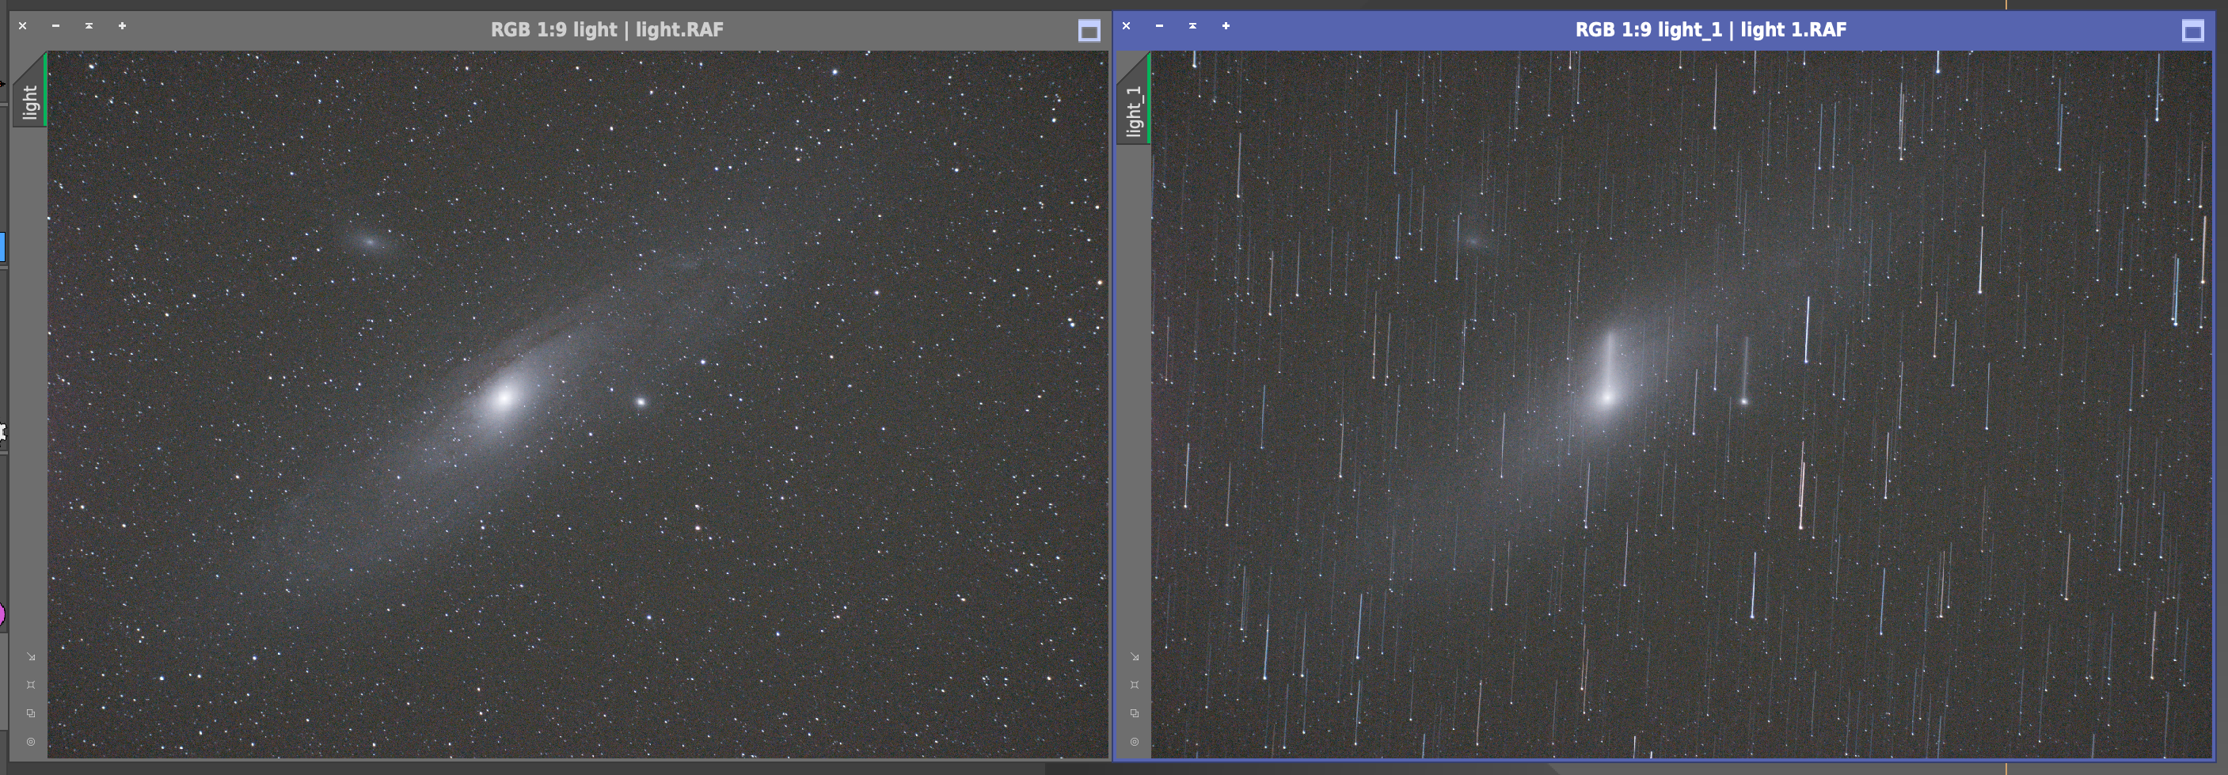Shade the light.RAF window using the arrow-bar icon

coord(88,26)
